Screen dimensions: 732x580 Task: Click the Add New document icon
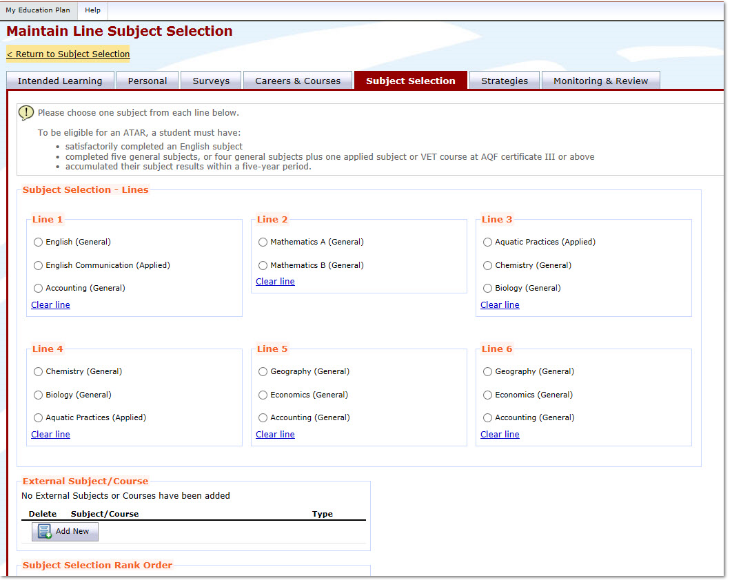(x=45, y=532)
